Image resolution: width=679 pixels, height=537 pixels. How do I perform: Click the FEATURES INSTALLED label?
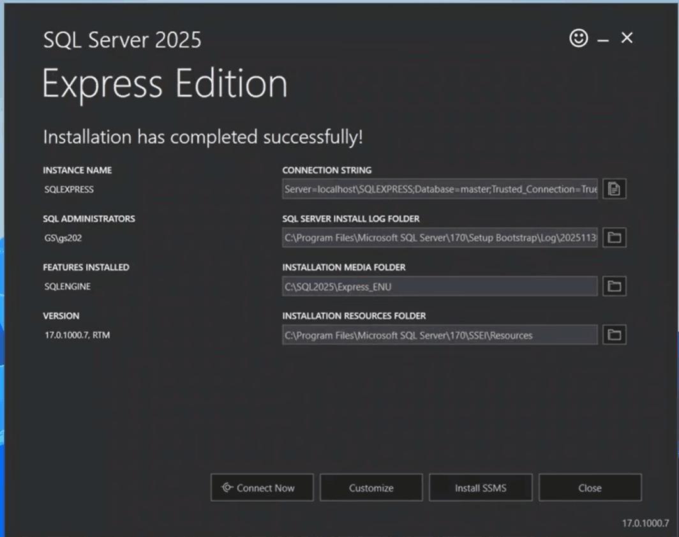click(x=86, y=268)
